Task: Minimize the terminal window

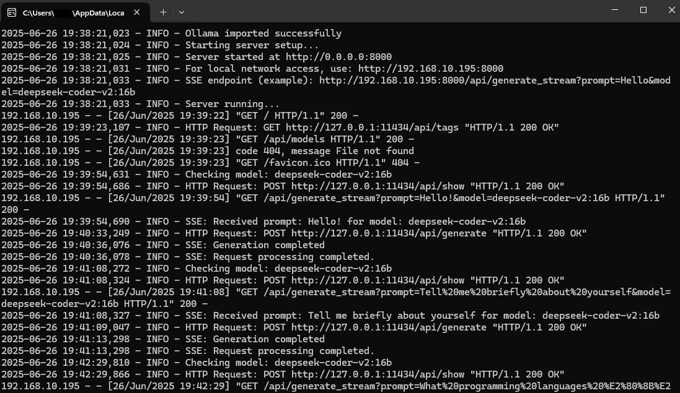Action: coord(614,10)
